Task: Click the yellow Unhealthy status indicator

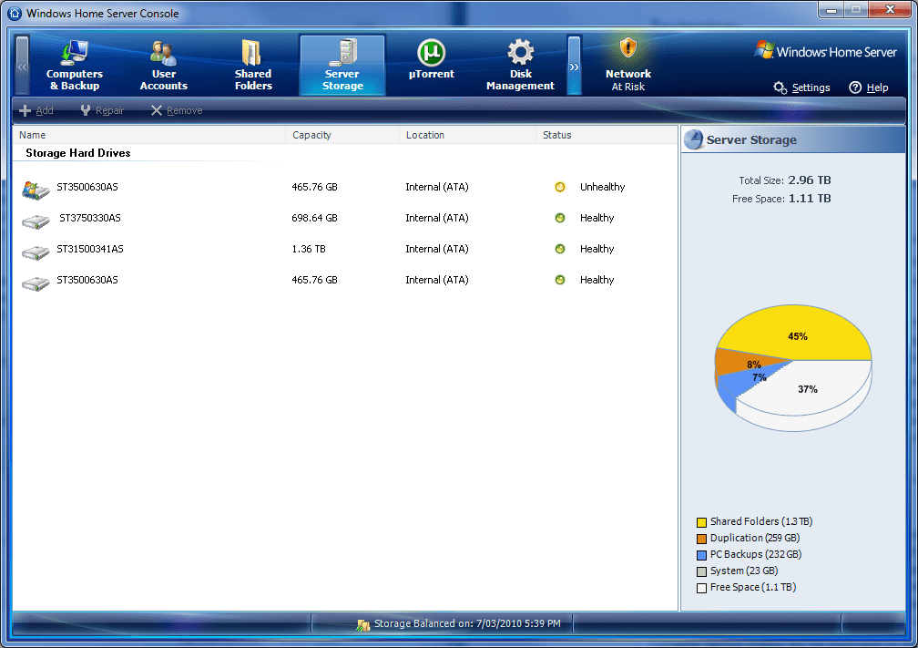Action: 560,187
